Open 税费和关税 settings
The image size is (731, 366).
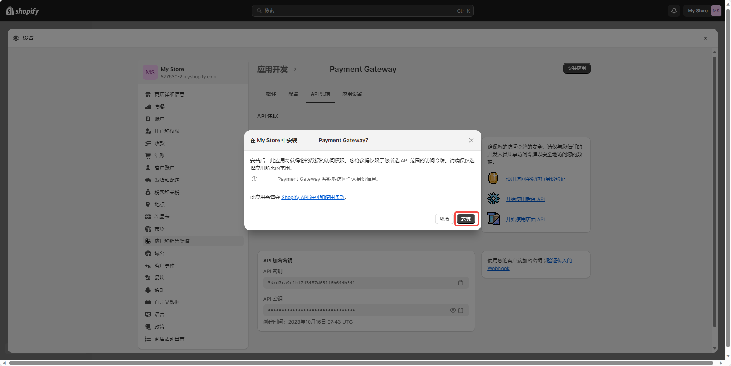click(193, 192)
